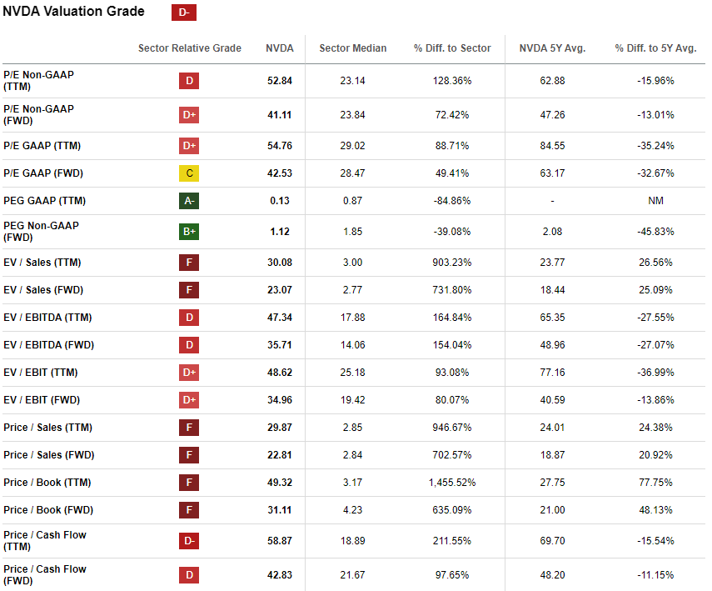This screenshot has height=591, width=712.
Task: Click the D- overall Valuation Grade badge
Action: pos(183,13)
